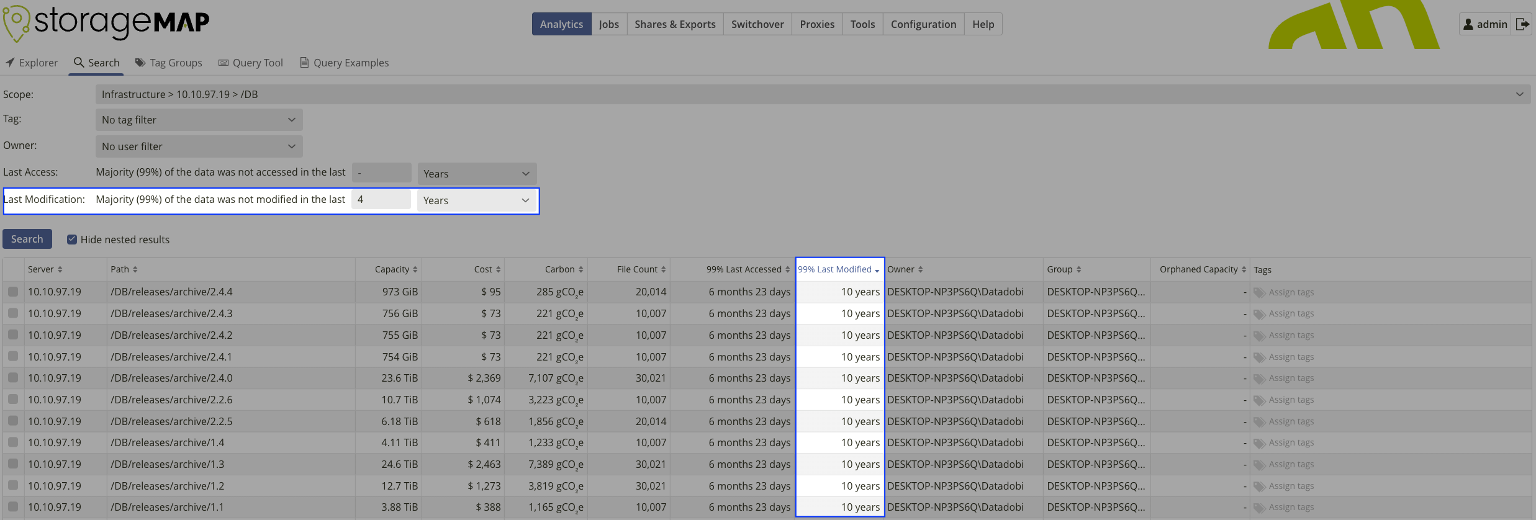This screenshot has width=1536, height=520.
Task: Click the logout icon next to admin
Action: click(1522, 24)
